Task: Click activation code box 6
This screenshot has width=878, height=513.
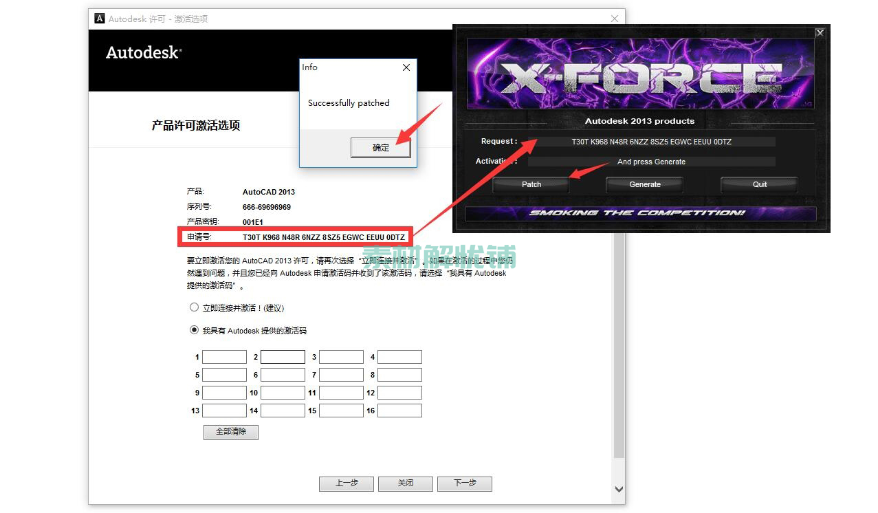Action: (x=283, y=375)
